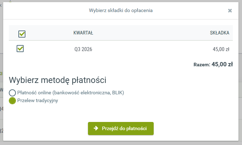Select the Przelew tradycyjny radio button
Viewport: 242px width, 145px height.
pos(12,101)
